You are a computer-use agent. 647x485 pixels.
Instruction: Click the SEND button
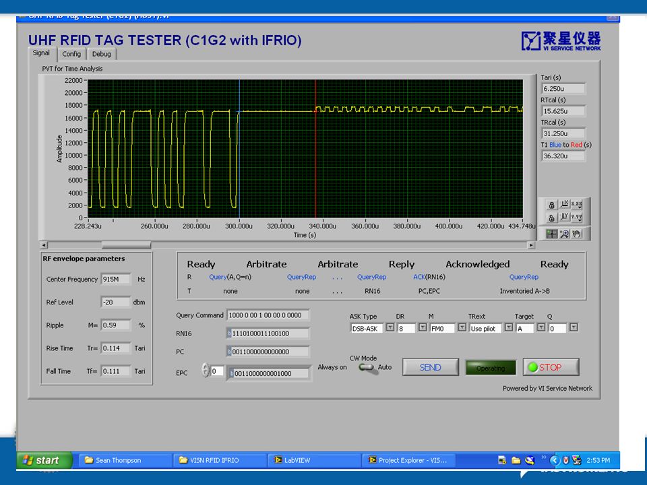pyautogui.click(x=431, y=367)
